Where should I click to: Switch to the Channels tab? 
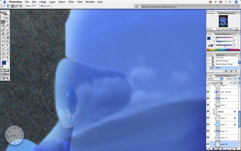tap(219, 76)
